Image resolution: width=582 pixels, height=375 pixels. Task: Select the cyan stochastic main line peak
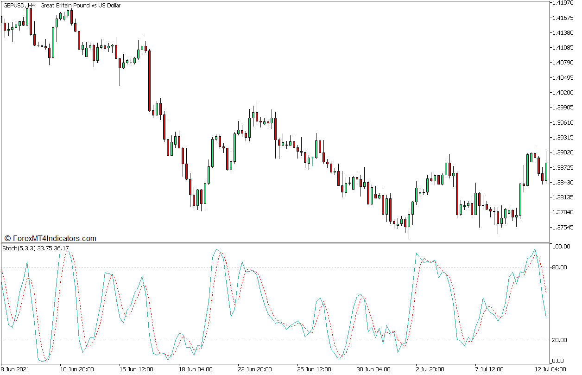(216, 249)
